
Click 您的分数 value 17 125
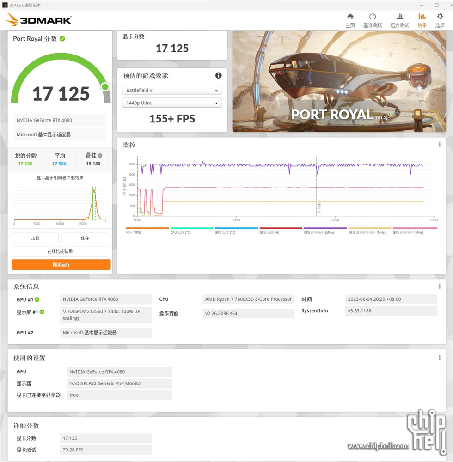tap(25, 164)
